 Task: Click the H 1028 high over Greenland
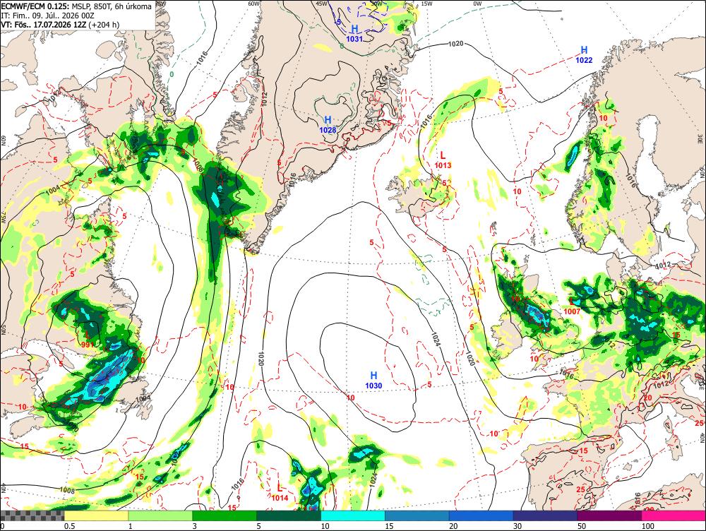coord(328,125)
